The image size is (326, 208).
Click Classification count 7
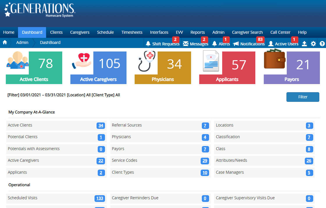pyautogui.click(x=309, y=137)
